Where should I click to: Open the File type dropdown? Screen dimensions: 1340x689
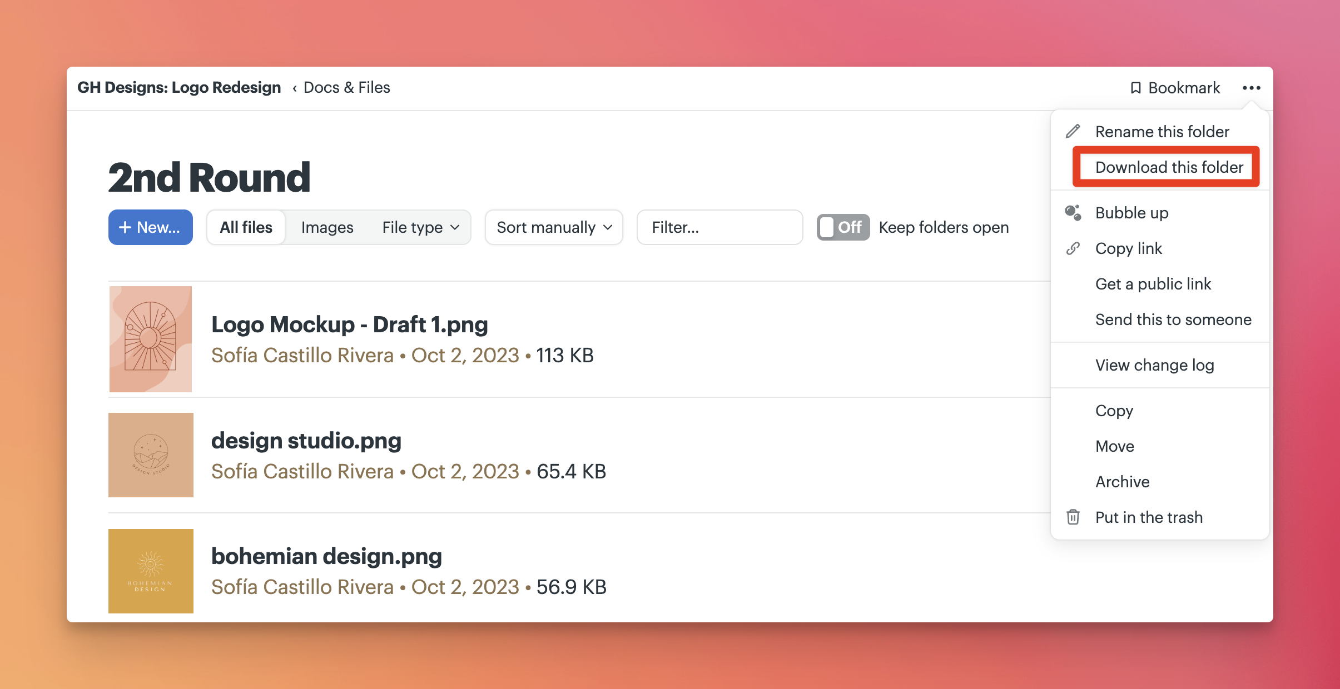click(x=421, y=227)
